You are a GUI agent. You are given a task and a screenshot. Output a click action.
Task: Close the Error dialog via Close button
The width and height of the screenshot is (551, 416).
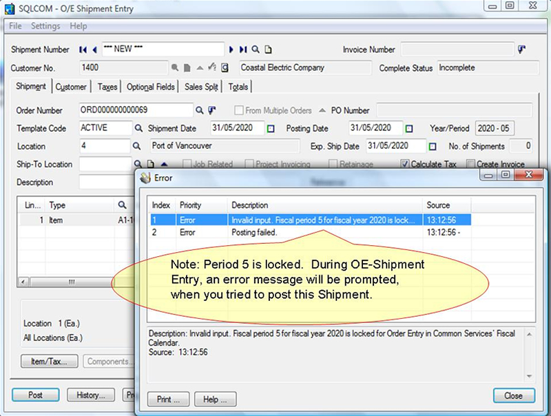[514, 395]
